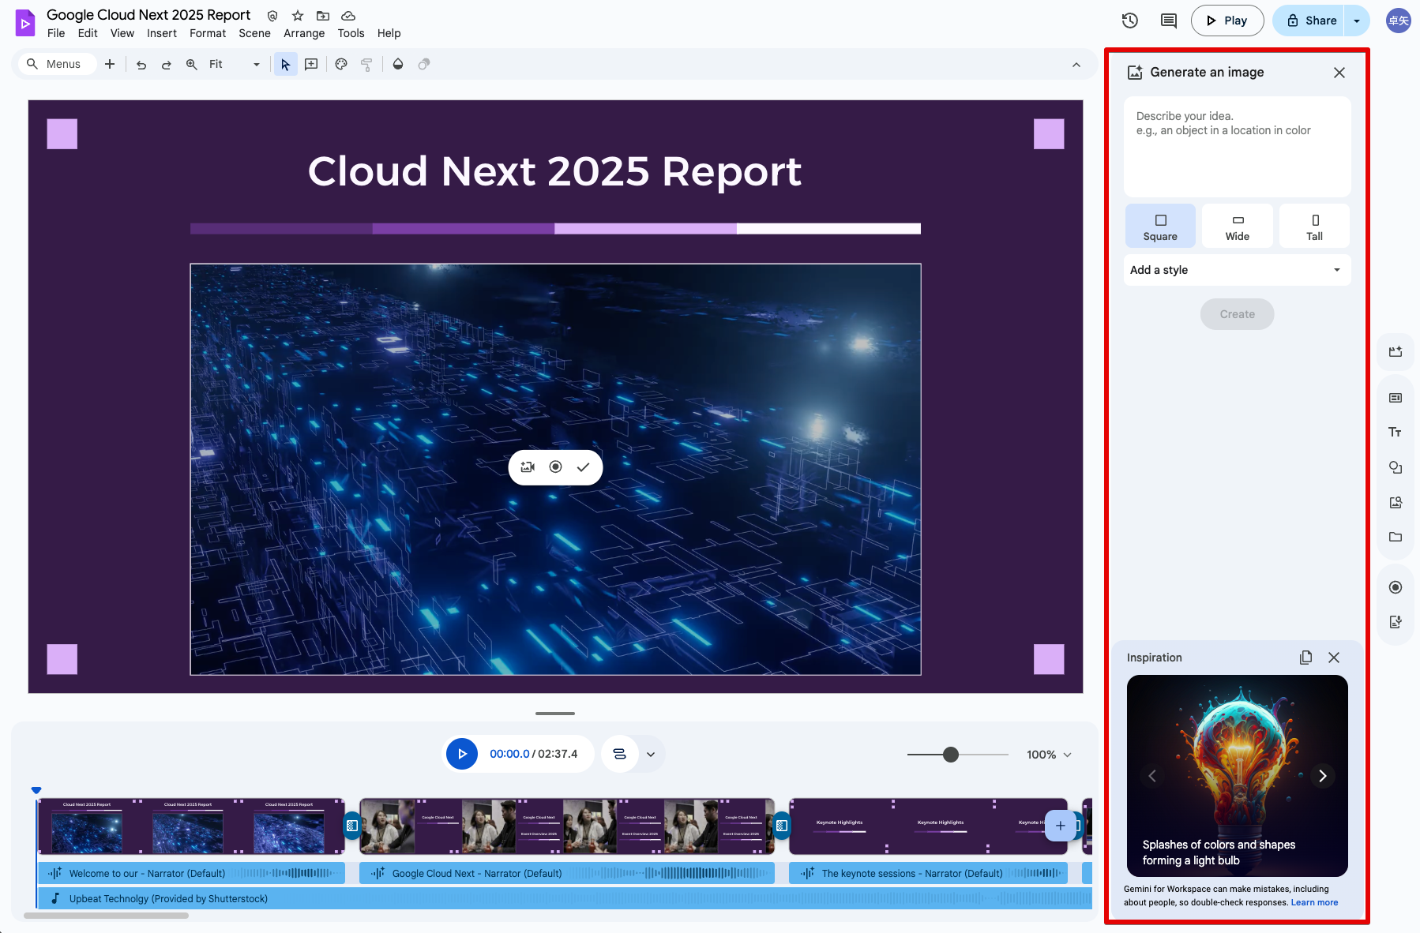Select the Square aspect ratio option
Viewport: 1420px width, 933px height.
click(x=1160, y=227)
